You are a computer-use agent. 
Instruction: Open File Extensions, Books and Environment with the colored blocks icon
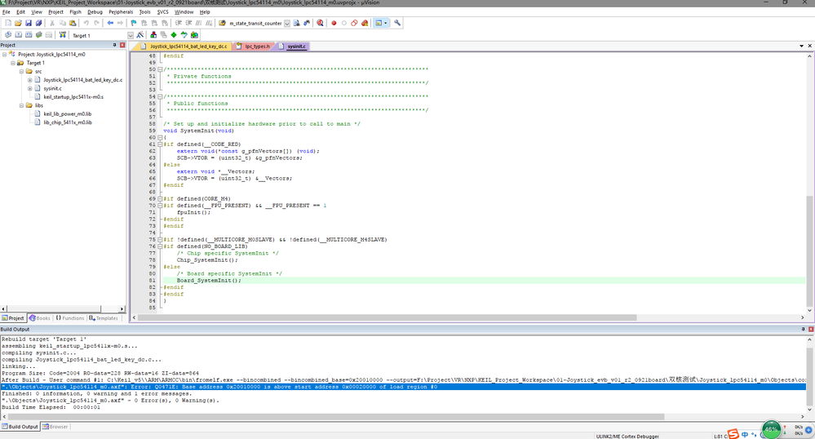153,35
